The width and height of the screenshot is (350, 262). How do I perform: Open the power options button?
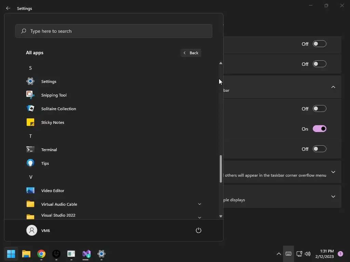(x=199, y=230)
